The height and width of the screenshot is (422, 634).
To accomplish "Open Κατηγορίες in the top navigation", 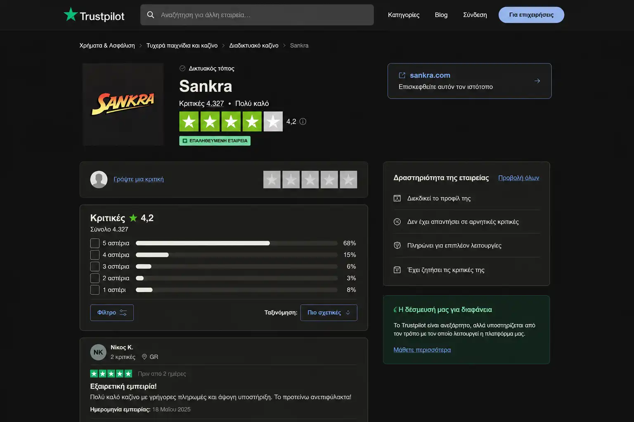I will tap(404, 15).
